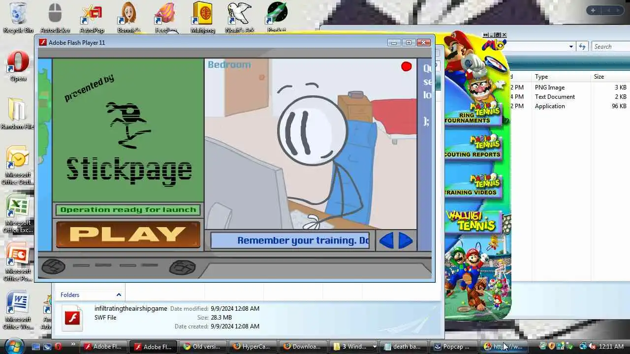The height and width of the screenshot is (354, 630).
Task: Click the Flash icon in Adobe Flash Player title bar
Action: (x=43, y=43)
